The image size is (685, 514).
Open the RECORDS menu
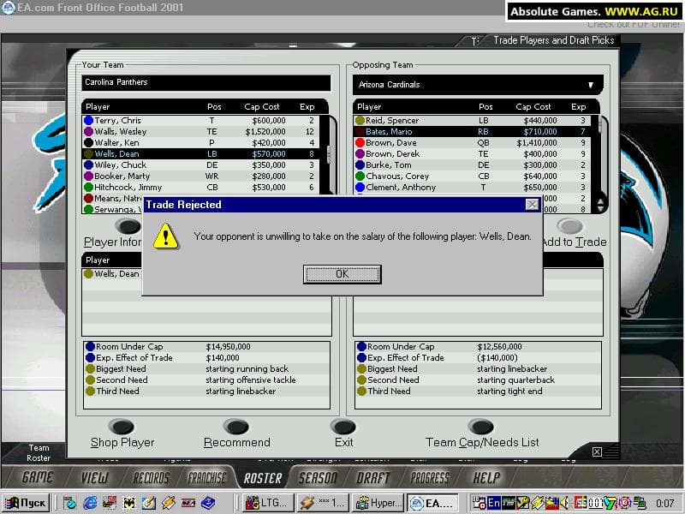151,478
